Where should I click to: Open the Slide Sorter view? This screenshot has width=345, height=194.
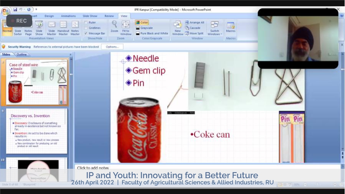18,28
